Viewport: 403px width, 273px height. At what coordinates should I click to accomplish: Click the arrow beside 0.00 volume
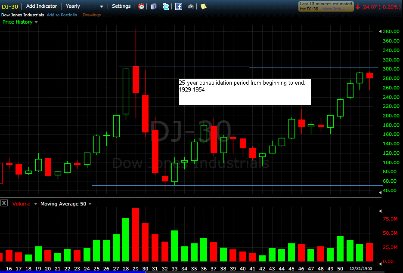point(380,264)
